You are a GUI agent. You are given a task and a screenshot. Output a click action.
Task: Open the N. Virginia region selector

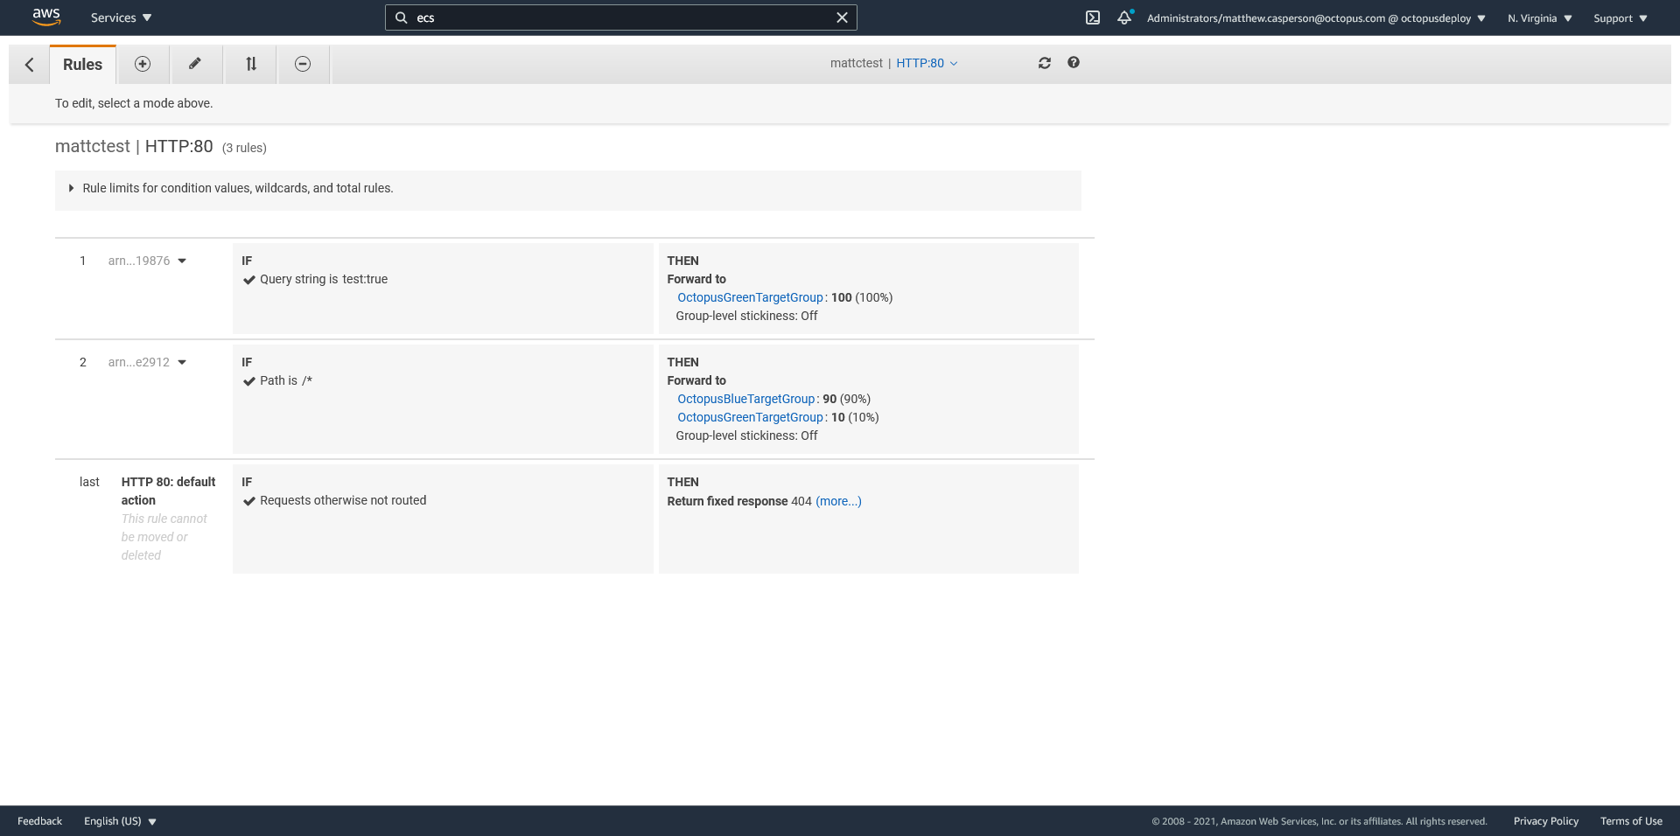tap(1539, 18)
